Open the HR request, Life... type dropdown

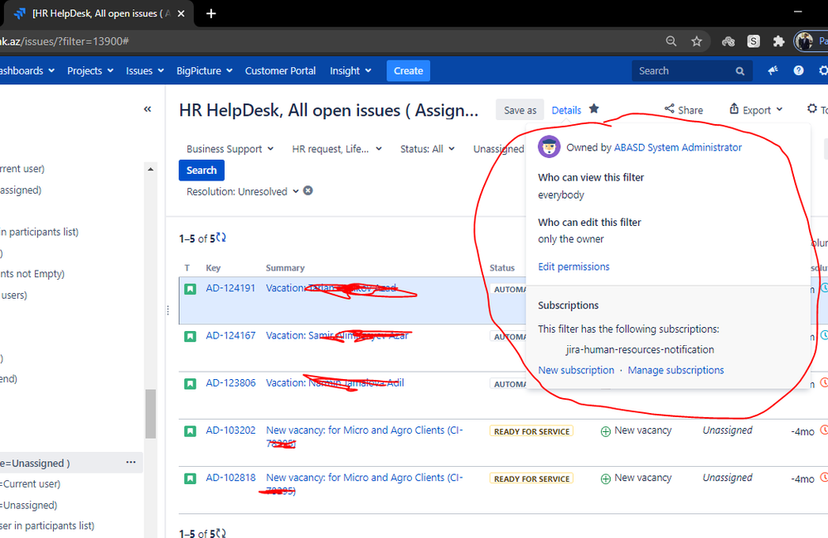tap(337, 149)
